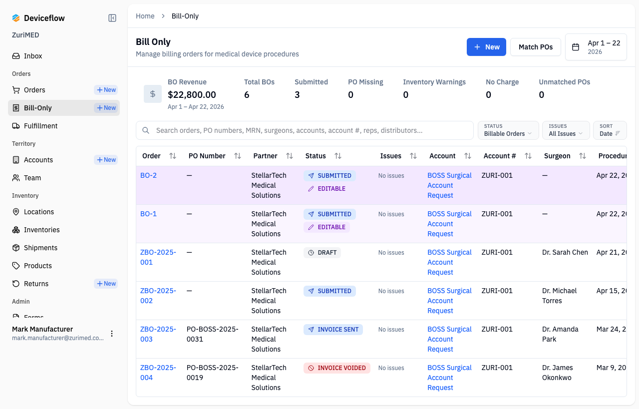The width and height of the screenshot is (639, 409).
Task: Click the $22,800.00 revenue value
Action: point(192,94)
